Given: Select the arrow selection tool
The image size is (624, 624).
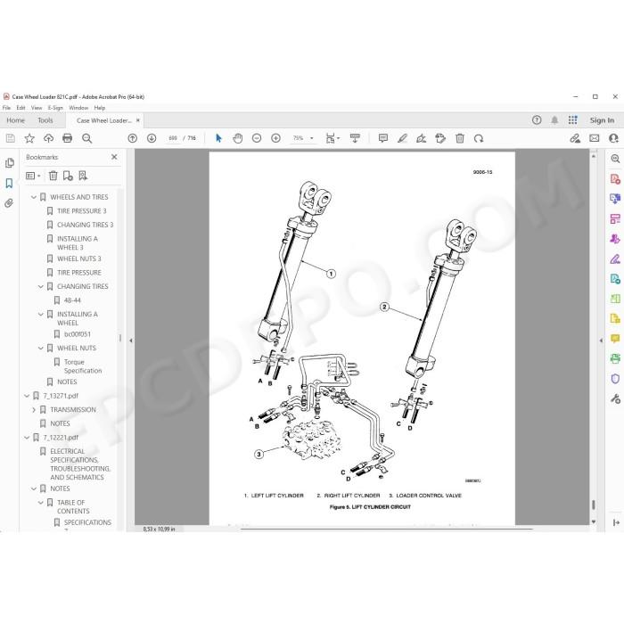Looking at the screenshot, I should (x=218, y=138).
